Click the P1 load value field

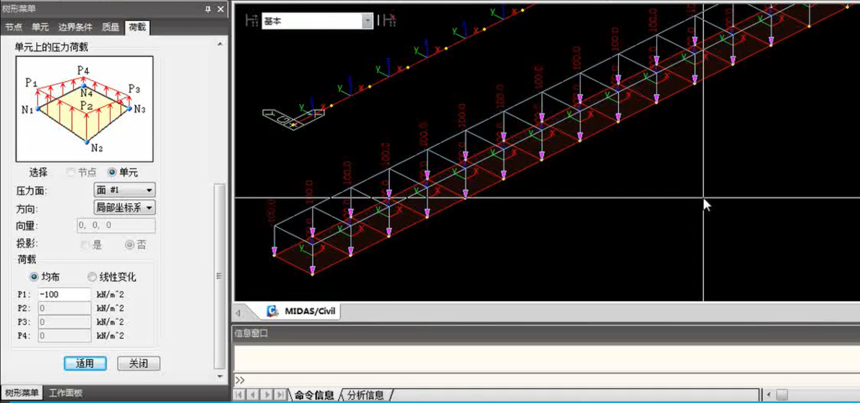64,294
